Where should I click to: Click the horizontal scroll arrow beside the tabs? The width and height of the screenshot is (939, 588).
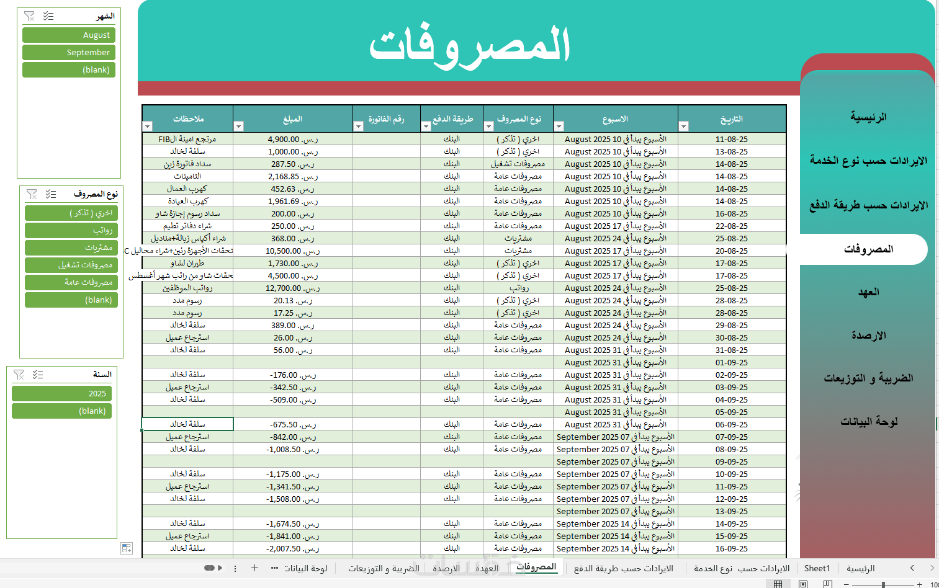(220, 568)
